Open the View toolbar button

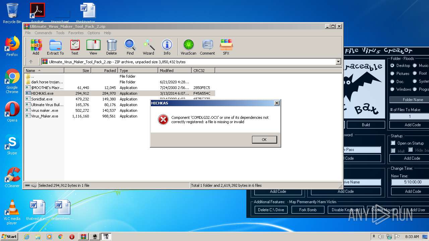[x=93, y=47]
